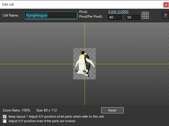Screen dimensions: 169x126
Task: Click the Cell Name : label
Action: tap(11, 15)
